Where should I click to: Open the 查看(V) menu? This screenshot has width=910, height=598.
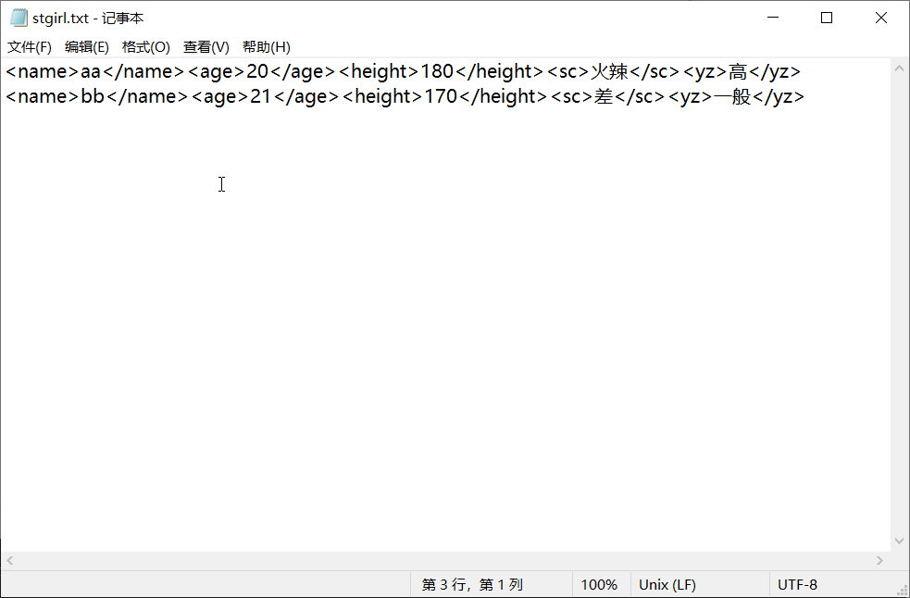pos(205,46)
